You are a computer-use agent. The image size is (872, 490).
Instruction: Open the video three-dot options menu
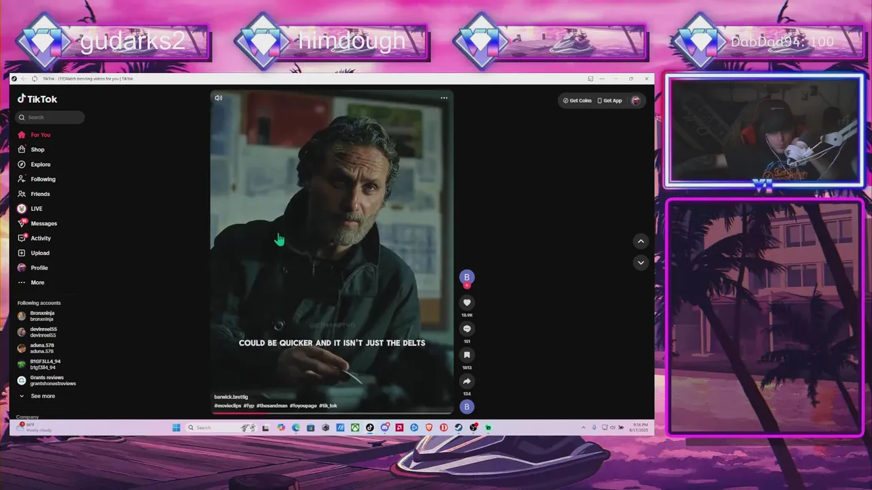pos(444,98)
